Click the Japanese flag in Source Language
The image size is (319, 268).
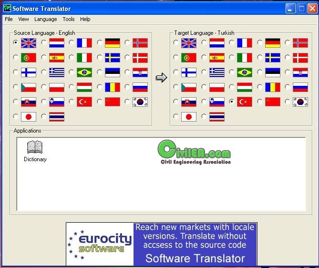pyautogui.click(x=29, y=117)
